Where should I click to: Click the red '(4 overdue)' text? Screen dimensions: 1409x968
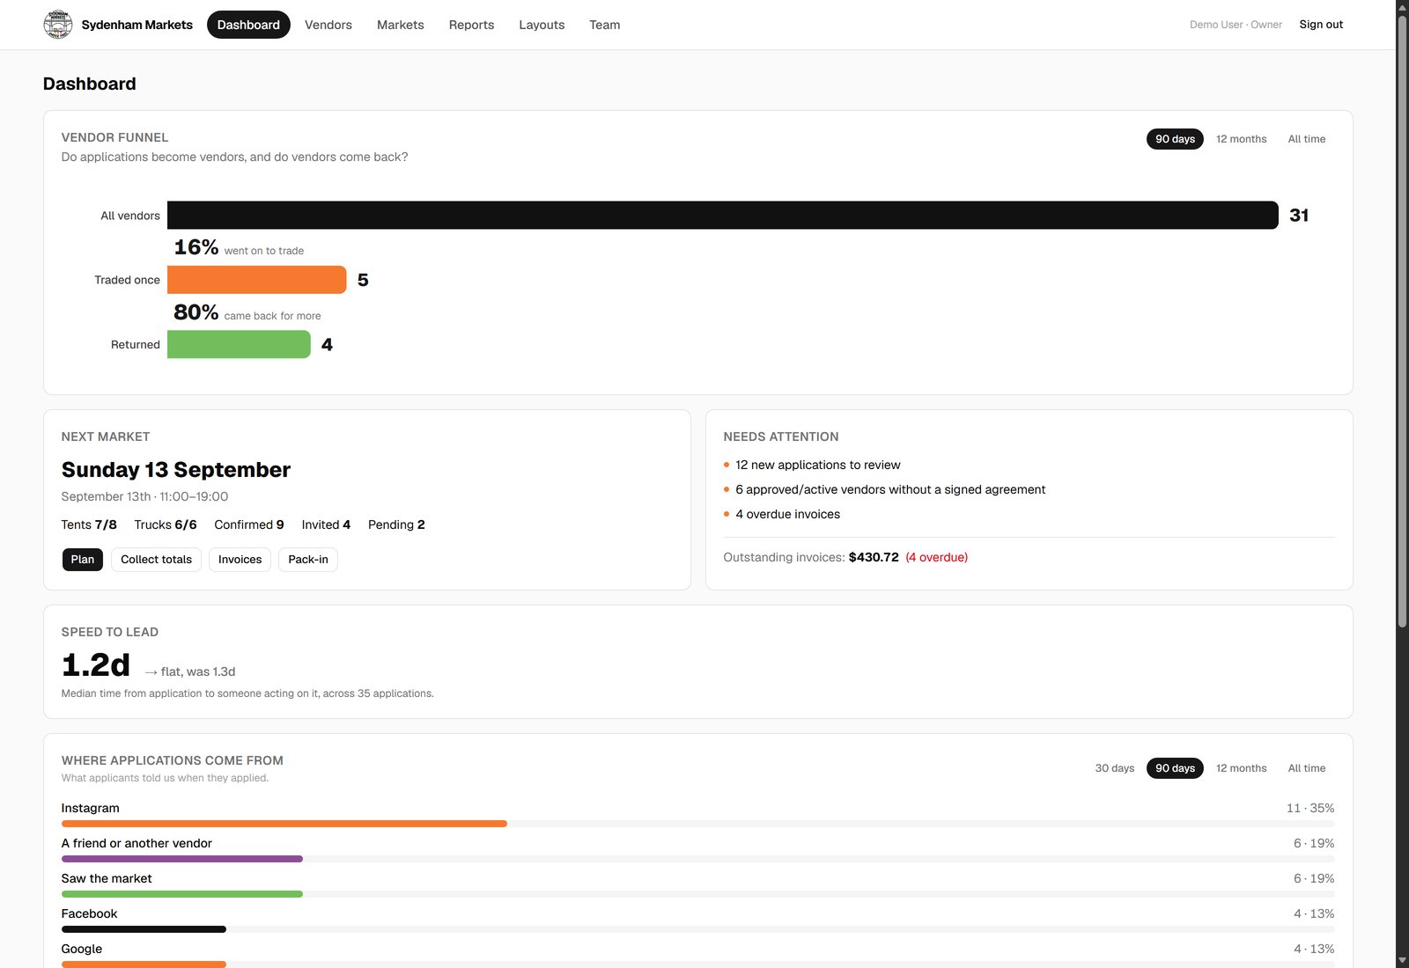coord(937,557)
